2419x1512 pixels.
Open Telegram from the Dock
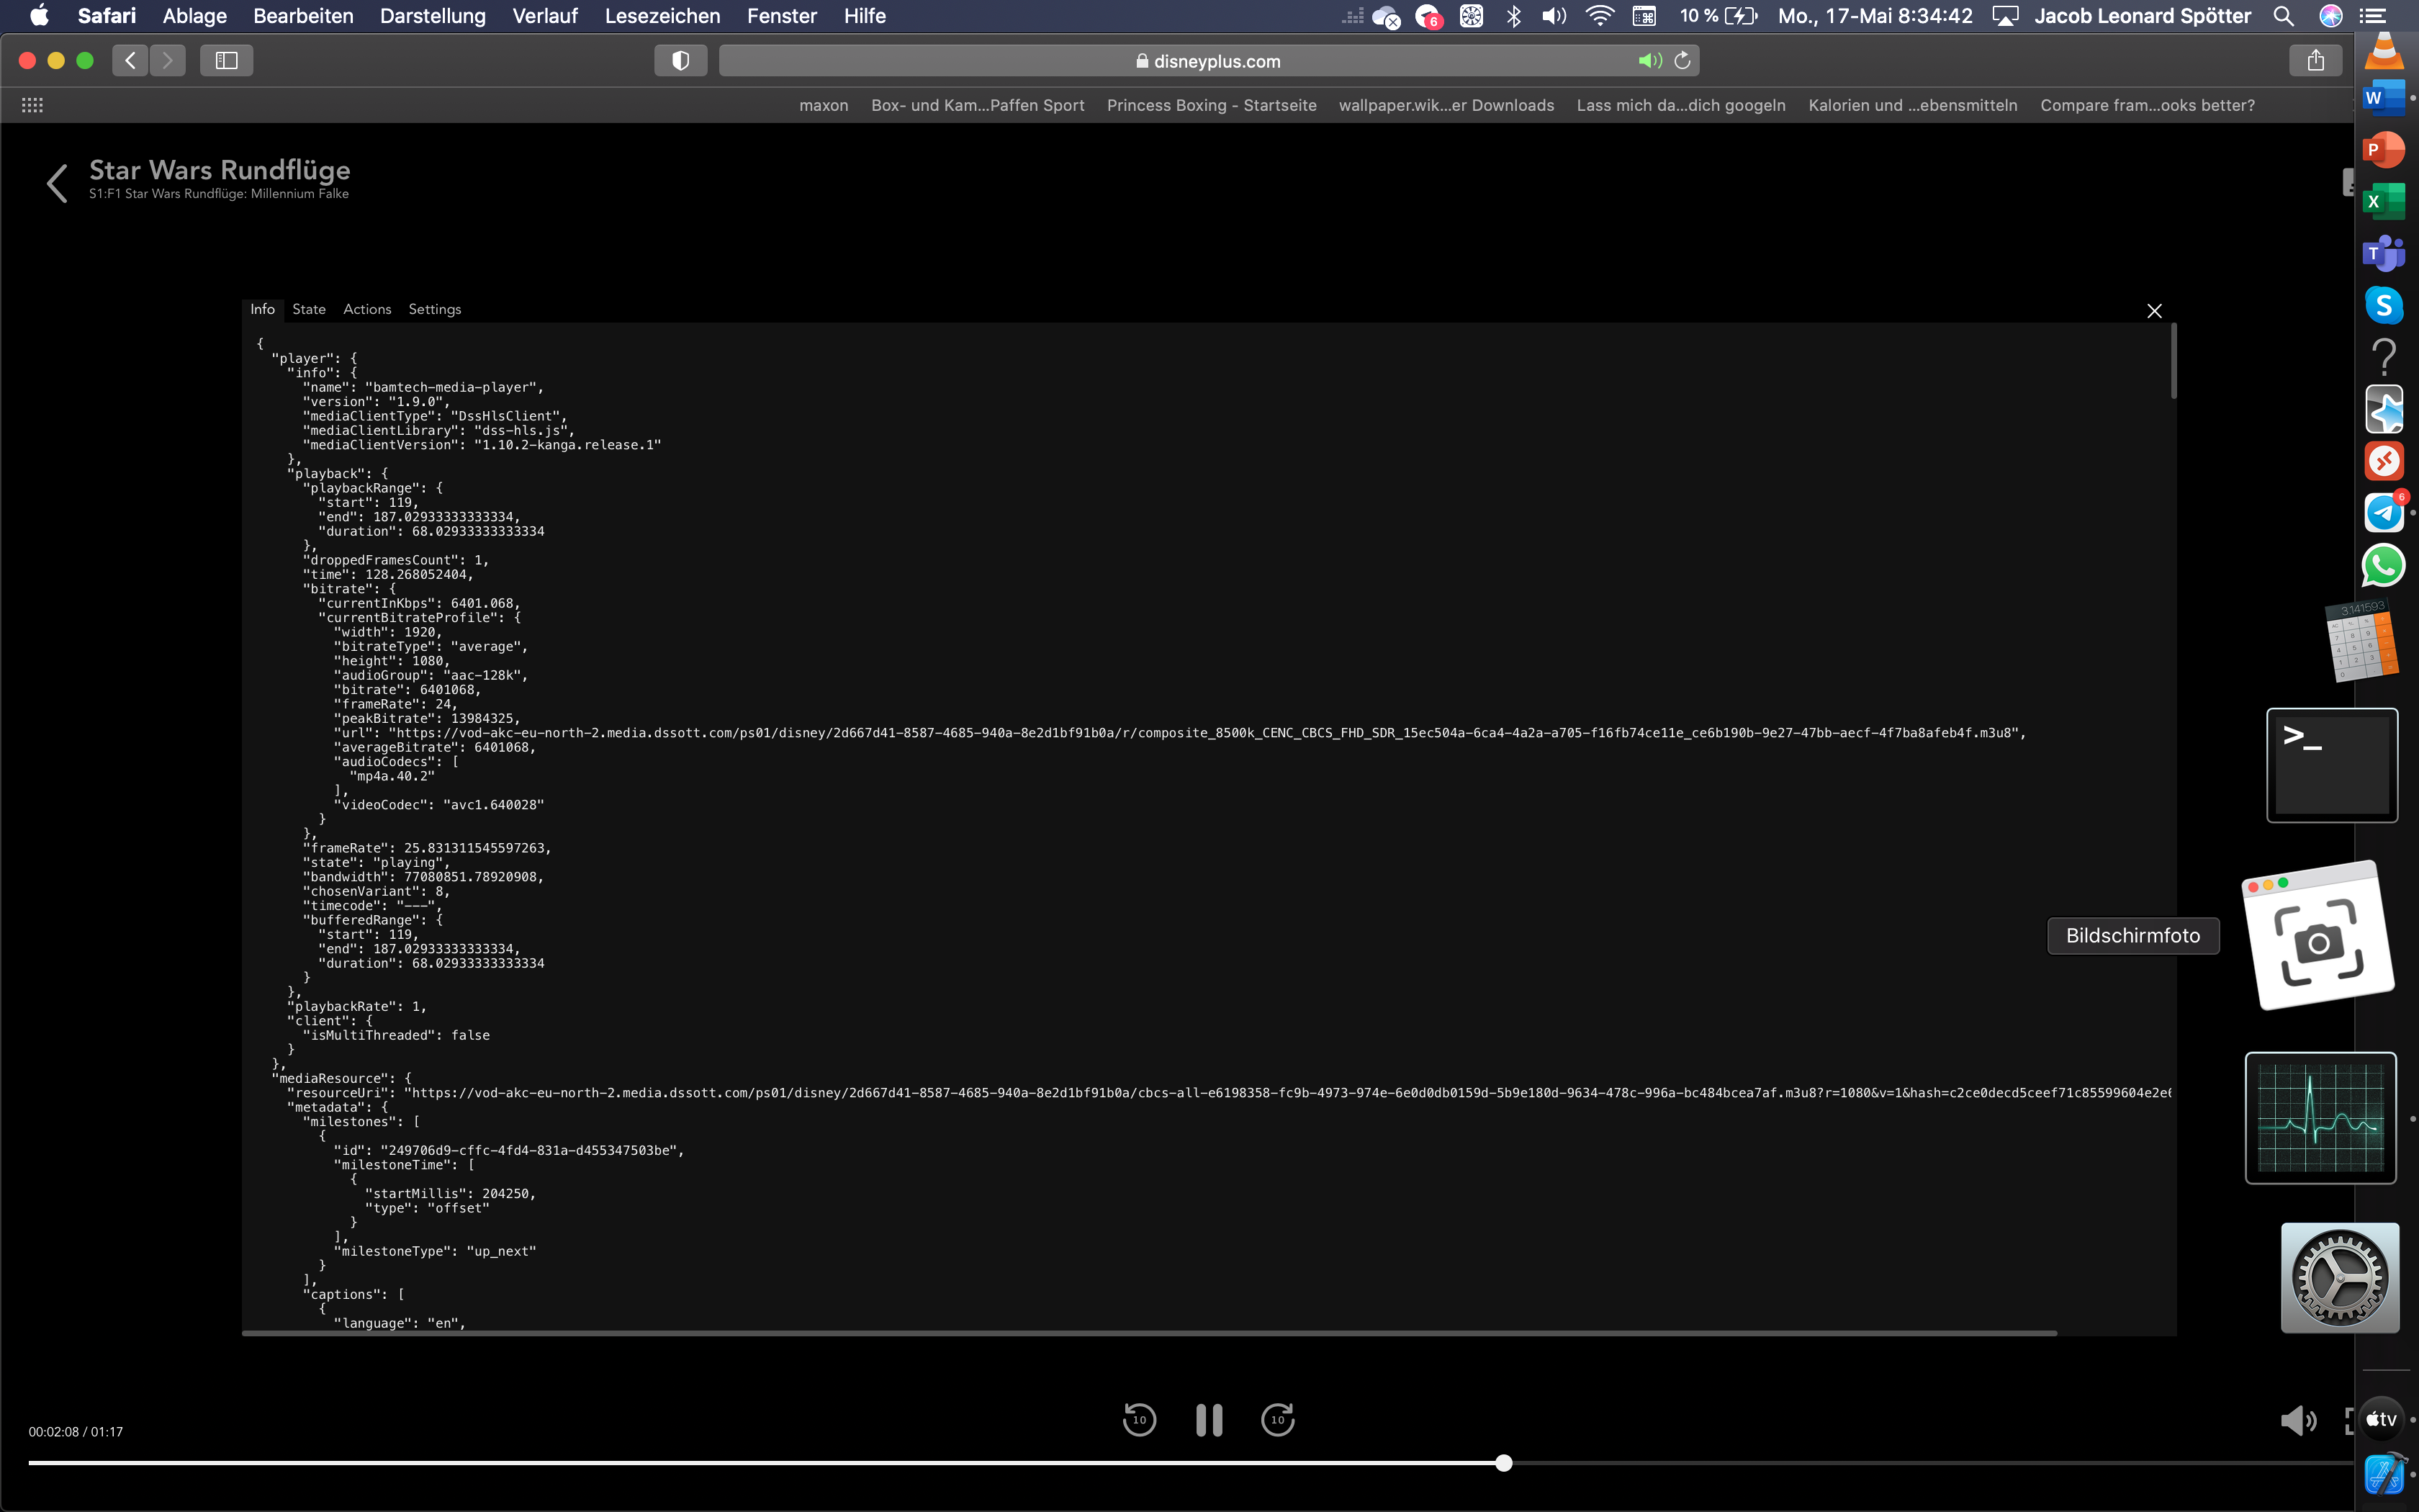2383,513
